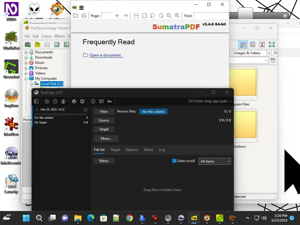The width and height of the screenshot is (300, 225).
Task: Toggle TeraCopy side panel icon
Action: pos(36,101)
